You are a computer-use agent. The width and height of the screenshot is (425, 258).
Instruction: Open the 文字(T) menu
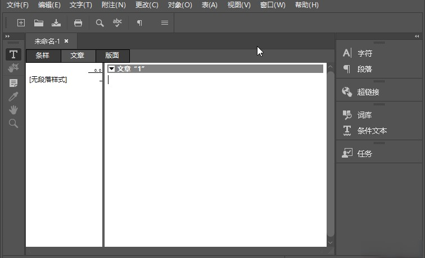(80, 5)
